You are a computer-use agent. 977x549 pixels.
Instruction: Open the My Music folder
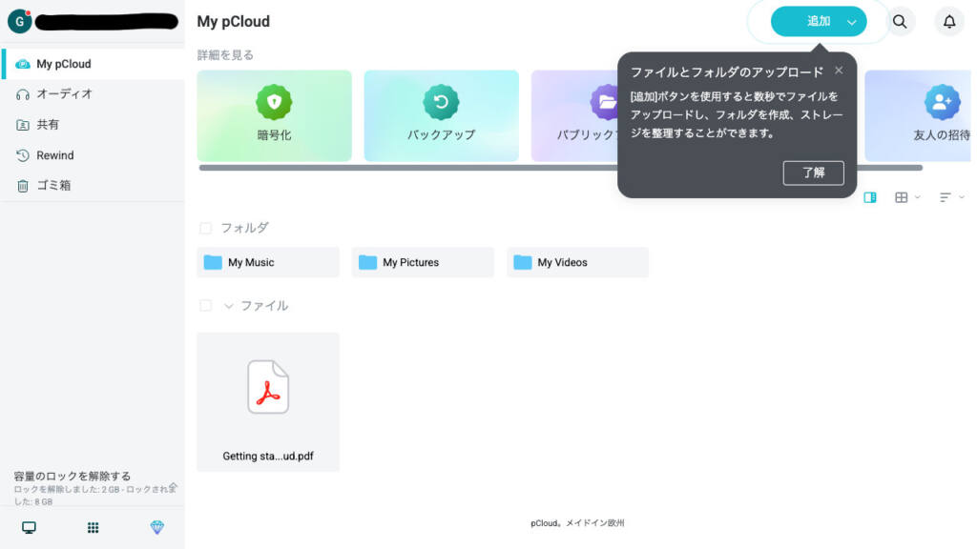268,262
